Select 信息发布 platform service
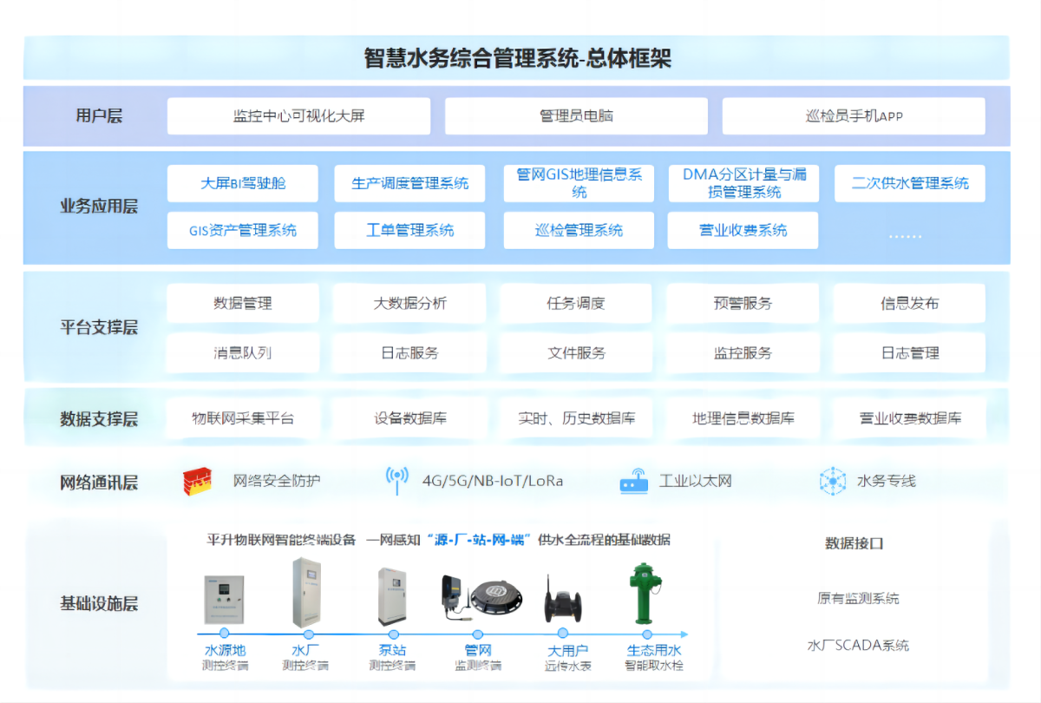The width and height of the screenshot is (1041, 703). 909,303
